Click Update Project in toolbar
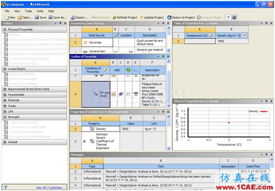Screen dimensions: 275x191 pos(152,18)
